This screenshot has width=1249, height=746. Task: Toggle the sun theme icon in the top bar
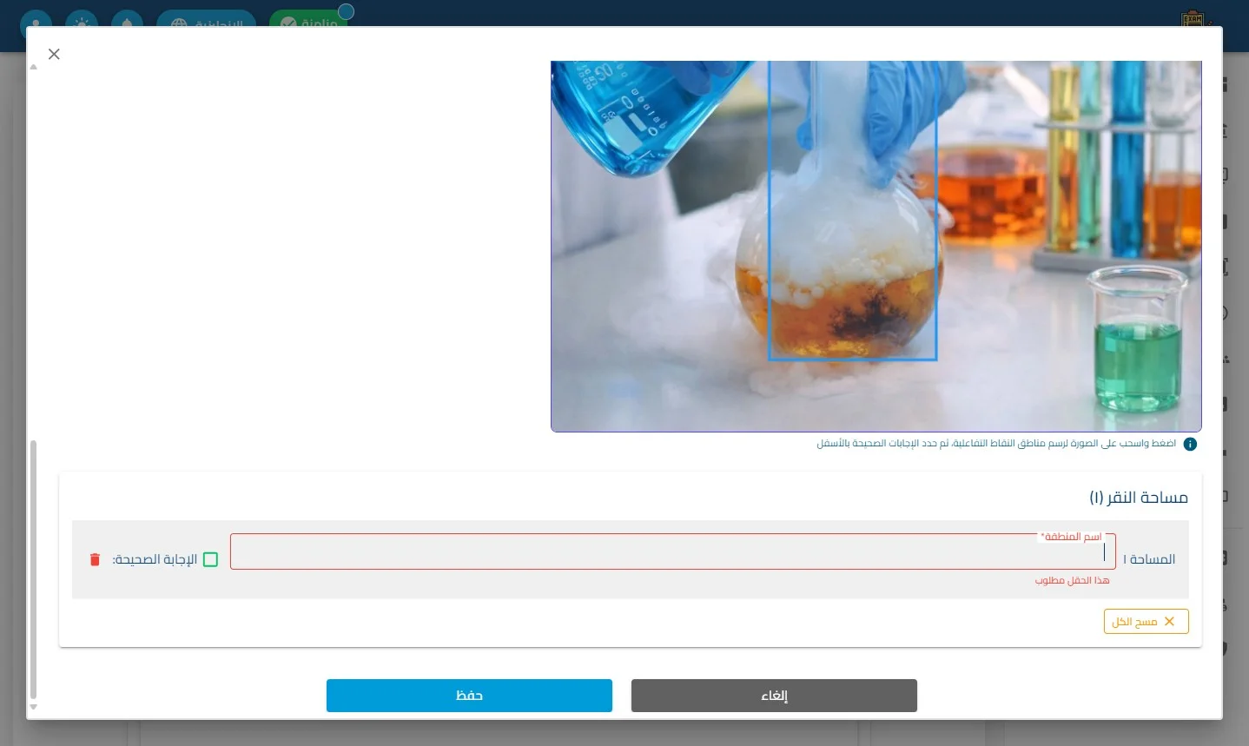pos(82,23)
